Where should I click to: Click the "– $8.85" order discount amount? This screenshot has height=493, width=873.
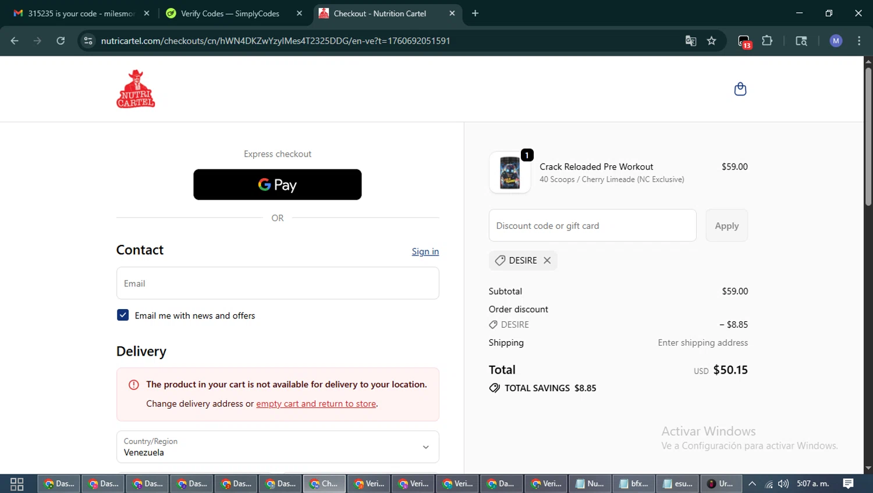click(x=733, y=324)
